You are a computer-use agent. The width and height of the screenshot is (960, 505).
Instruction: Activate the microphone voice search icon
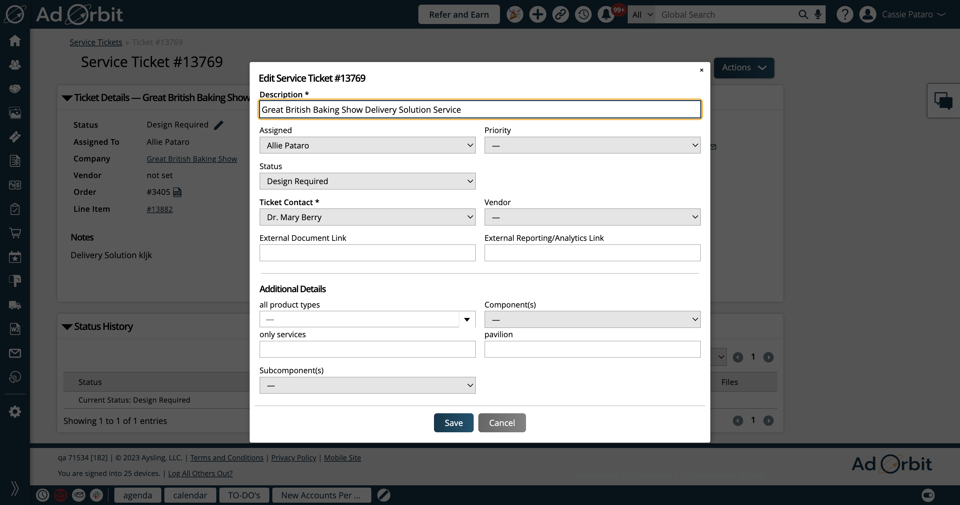click(818, 15)
